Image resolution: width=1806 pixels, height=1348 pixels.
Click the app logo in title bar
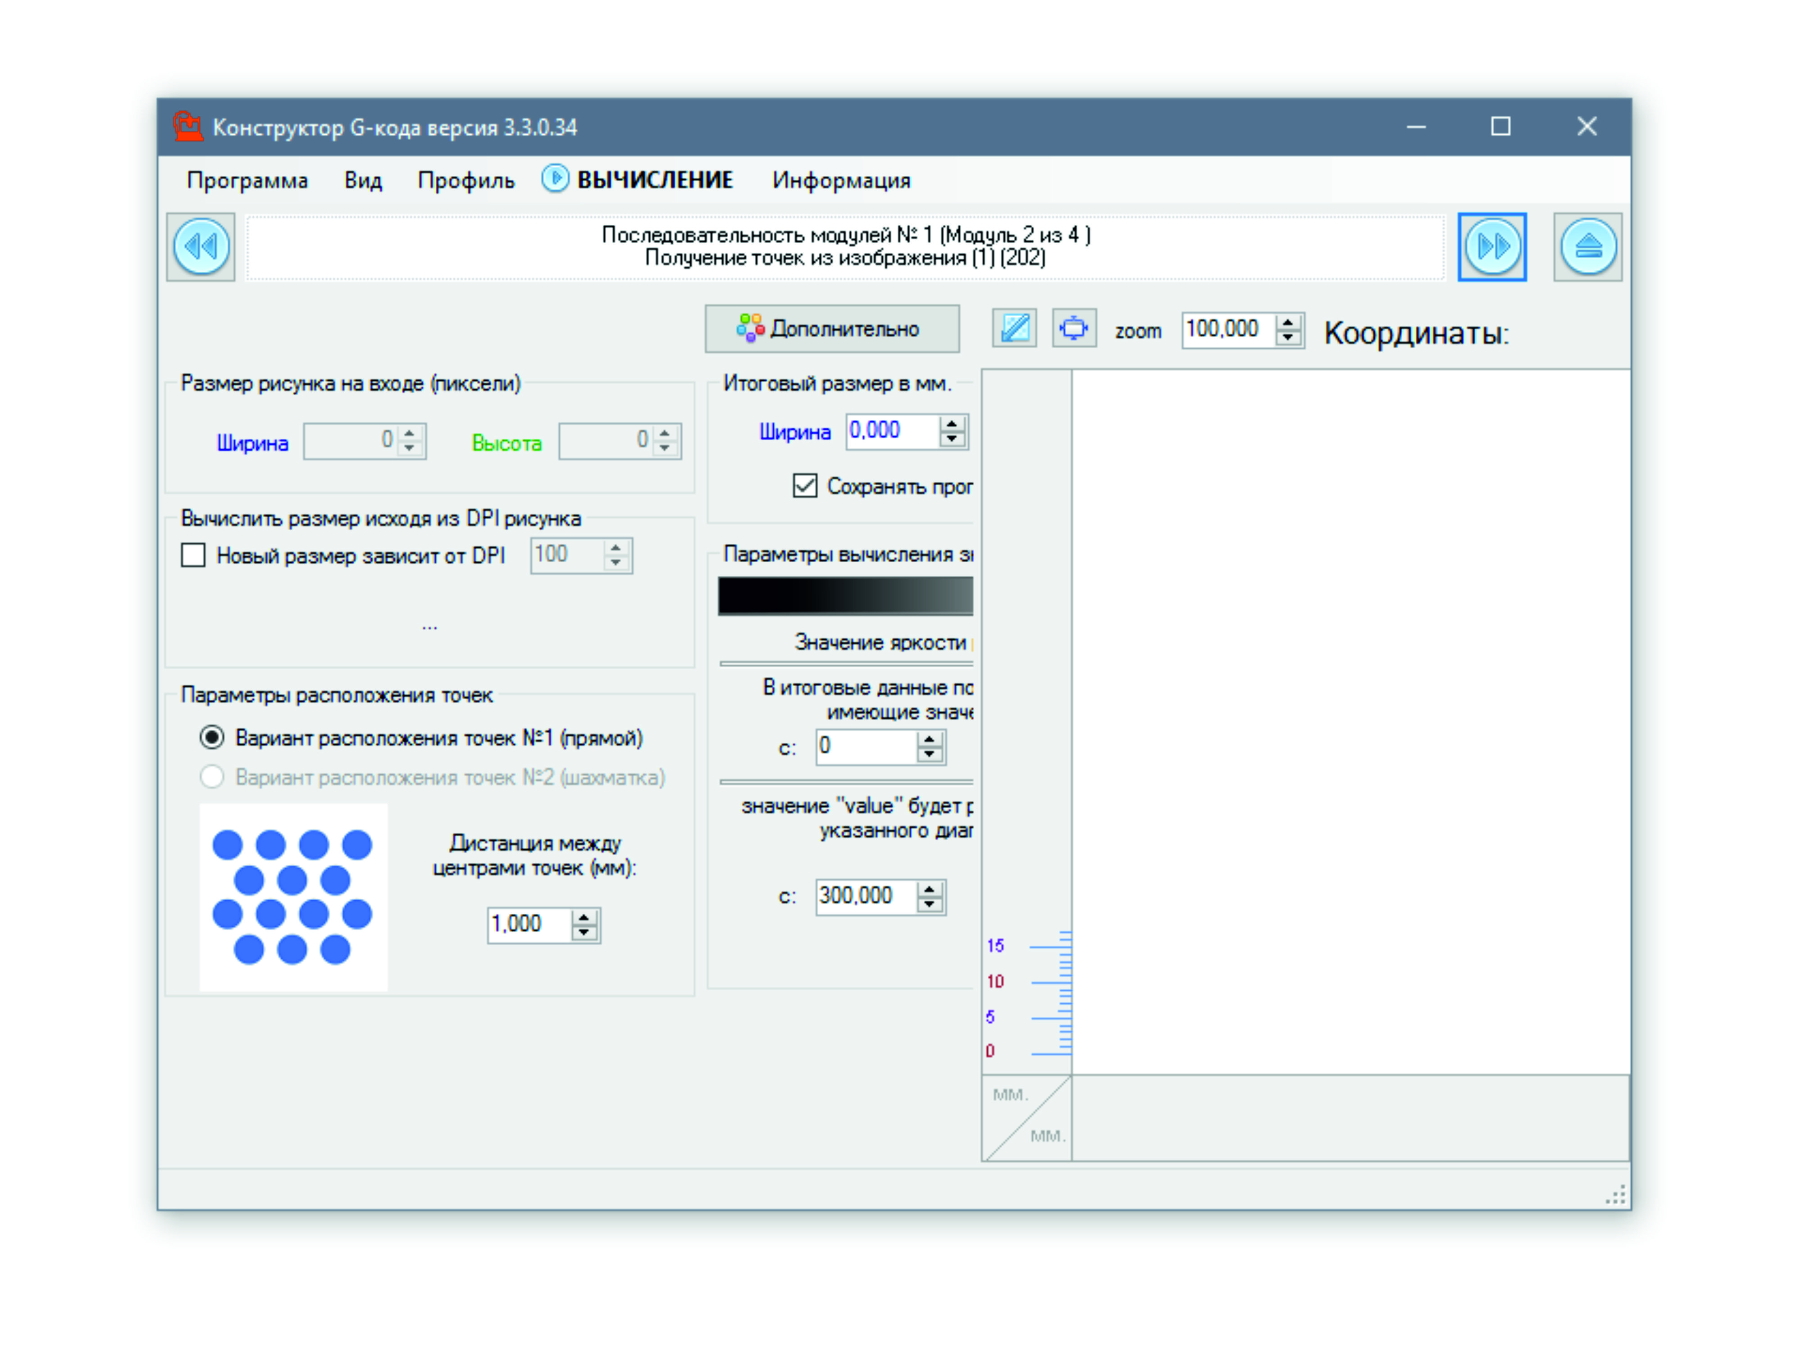(188, 127)
